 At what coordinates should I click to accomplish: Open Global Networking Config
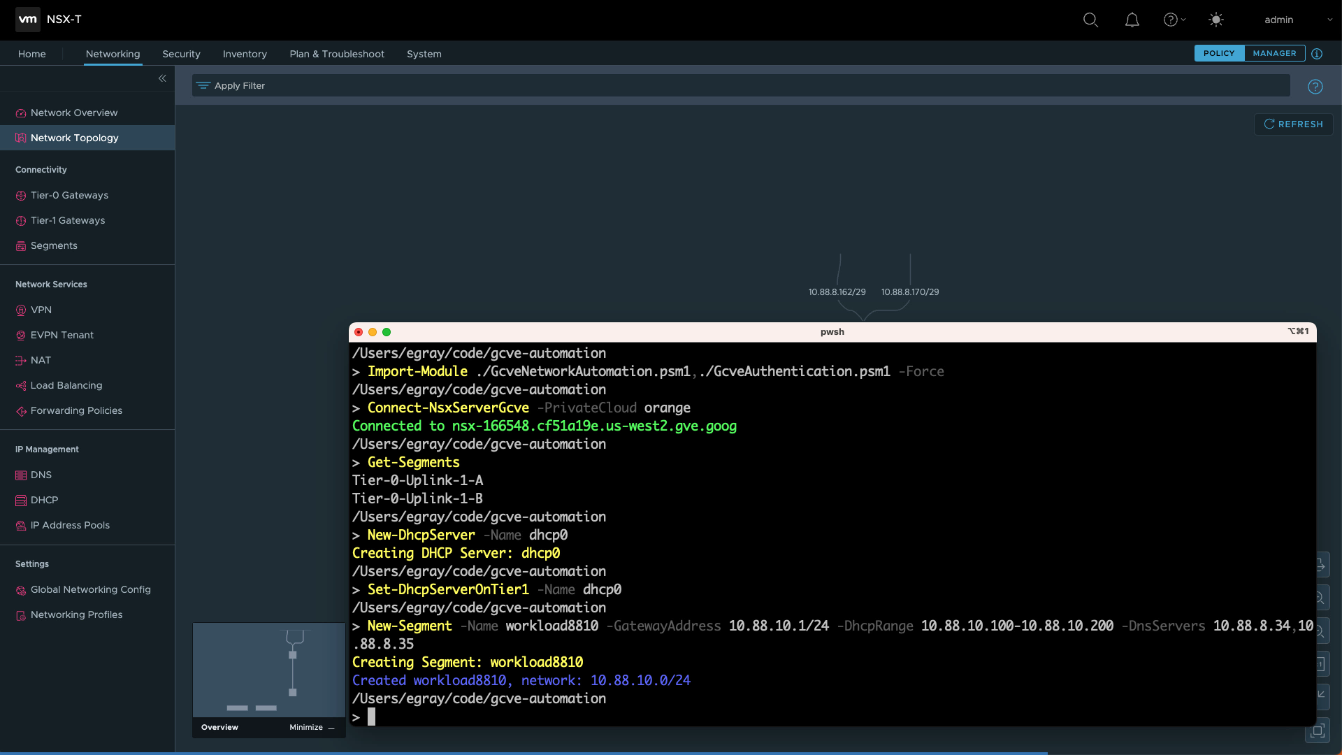[90, 589]
